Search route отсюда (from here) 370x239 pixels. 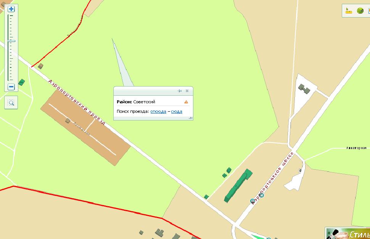[x=158, y=111]
